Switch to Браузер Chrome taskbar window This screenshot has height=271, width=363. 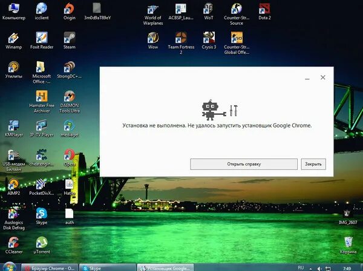tap(50, 267)
